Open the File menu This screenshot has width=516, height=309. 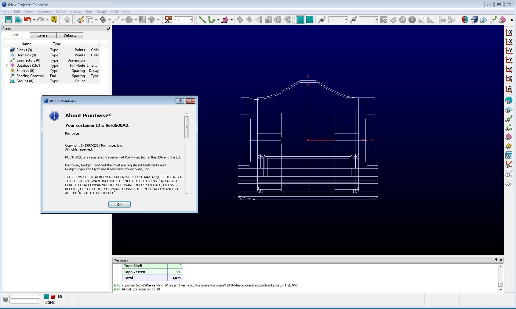click(x=6, y=12)
